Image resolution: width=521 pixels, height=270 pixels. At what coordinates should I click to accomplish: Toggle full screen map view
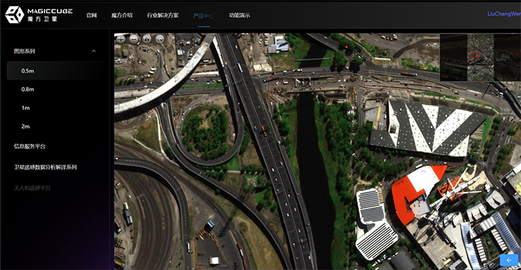click(x=160, y=39)
